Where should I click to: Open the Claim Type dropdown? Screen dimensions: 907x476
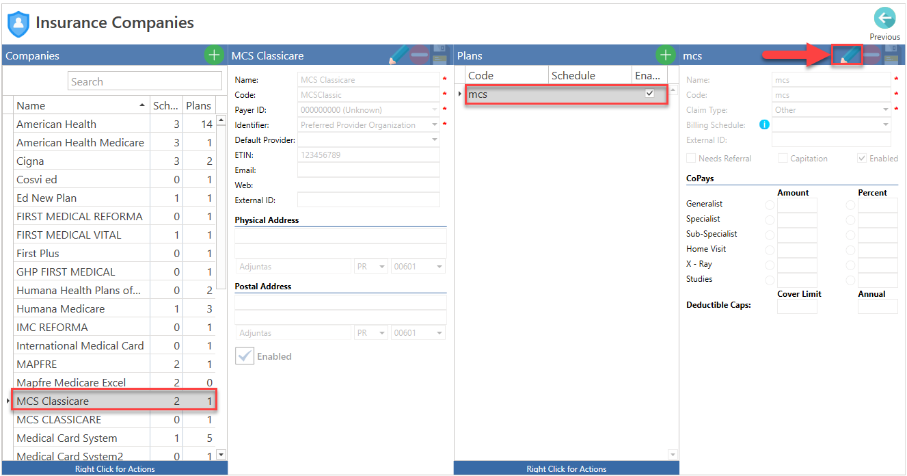886,109
